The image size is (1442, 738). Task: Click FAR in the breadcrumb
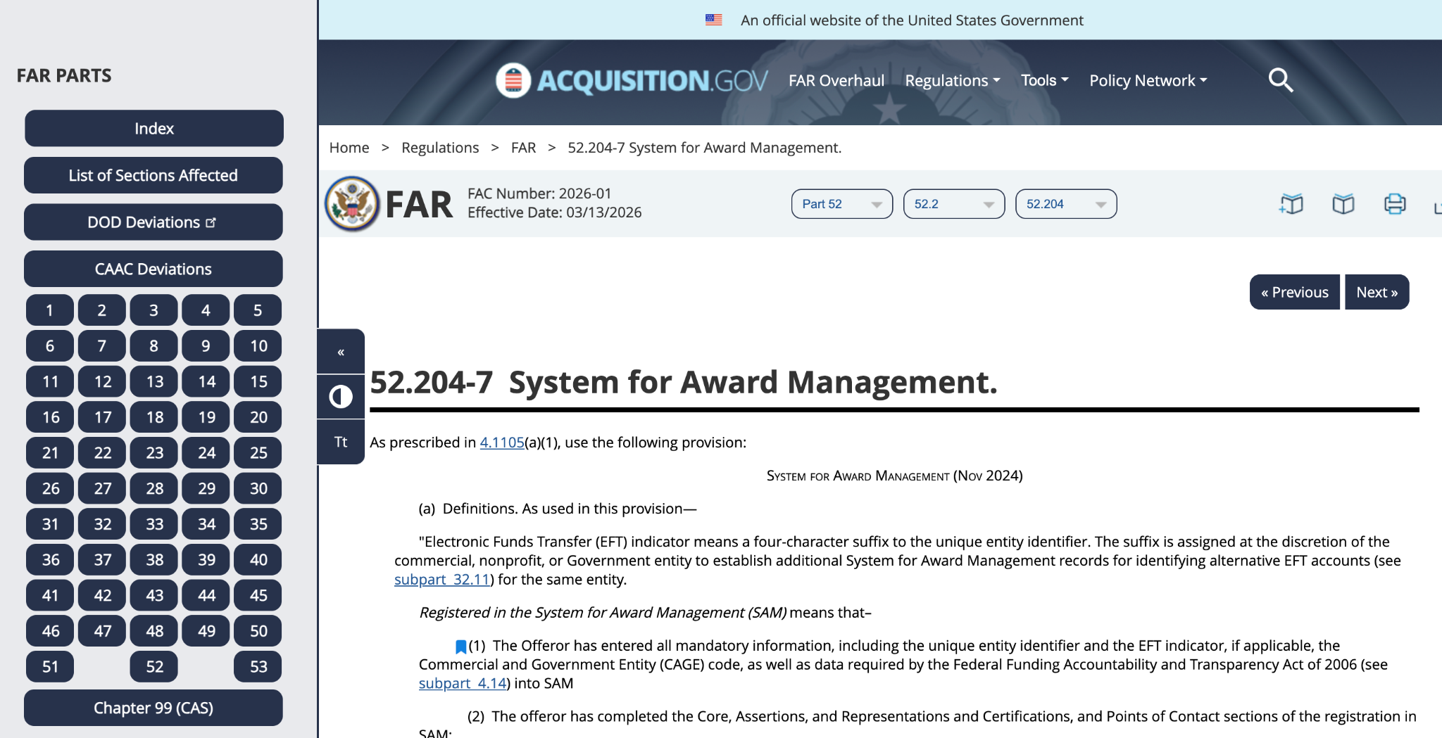tap(523, 148)
